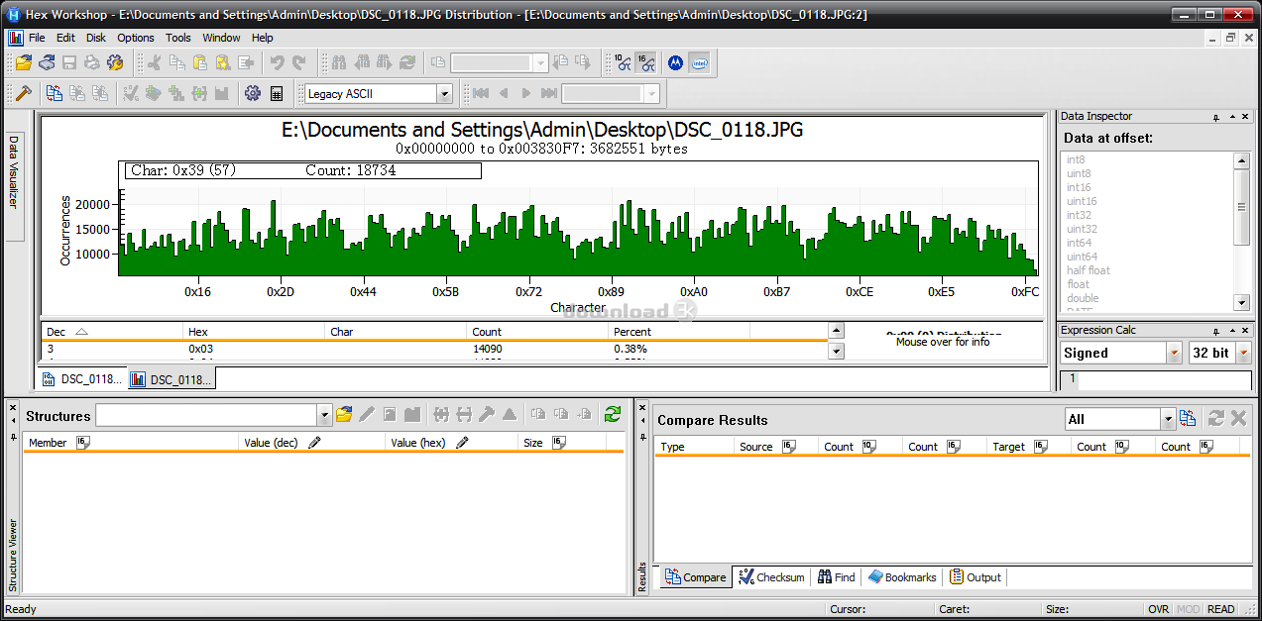Close the Expression Calc panel
The image size is (1262, 621).
1244,331
